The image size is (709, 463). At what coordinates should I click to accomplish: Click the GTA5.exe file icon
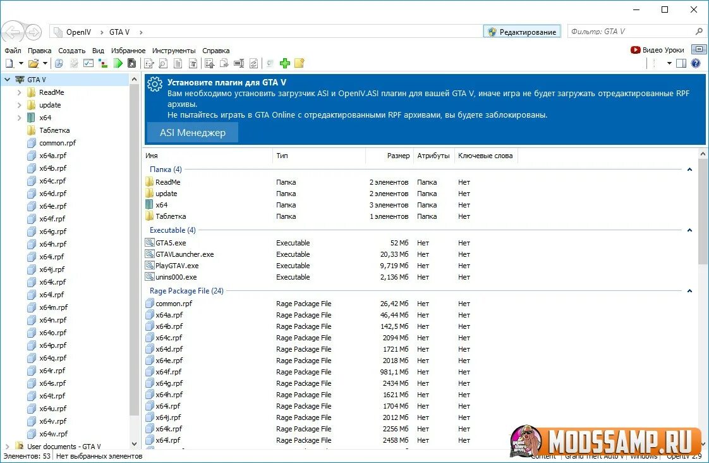pos(150,243)
